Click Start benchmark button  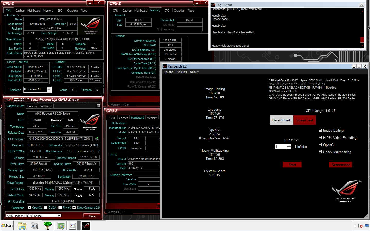pos(292,165)
